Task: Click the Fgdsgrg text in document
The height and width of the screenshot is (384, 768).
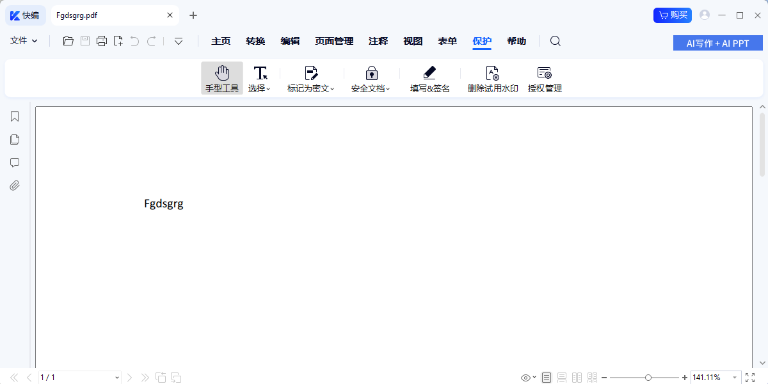Action: click(x=164, y=204)
